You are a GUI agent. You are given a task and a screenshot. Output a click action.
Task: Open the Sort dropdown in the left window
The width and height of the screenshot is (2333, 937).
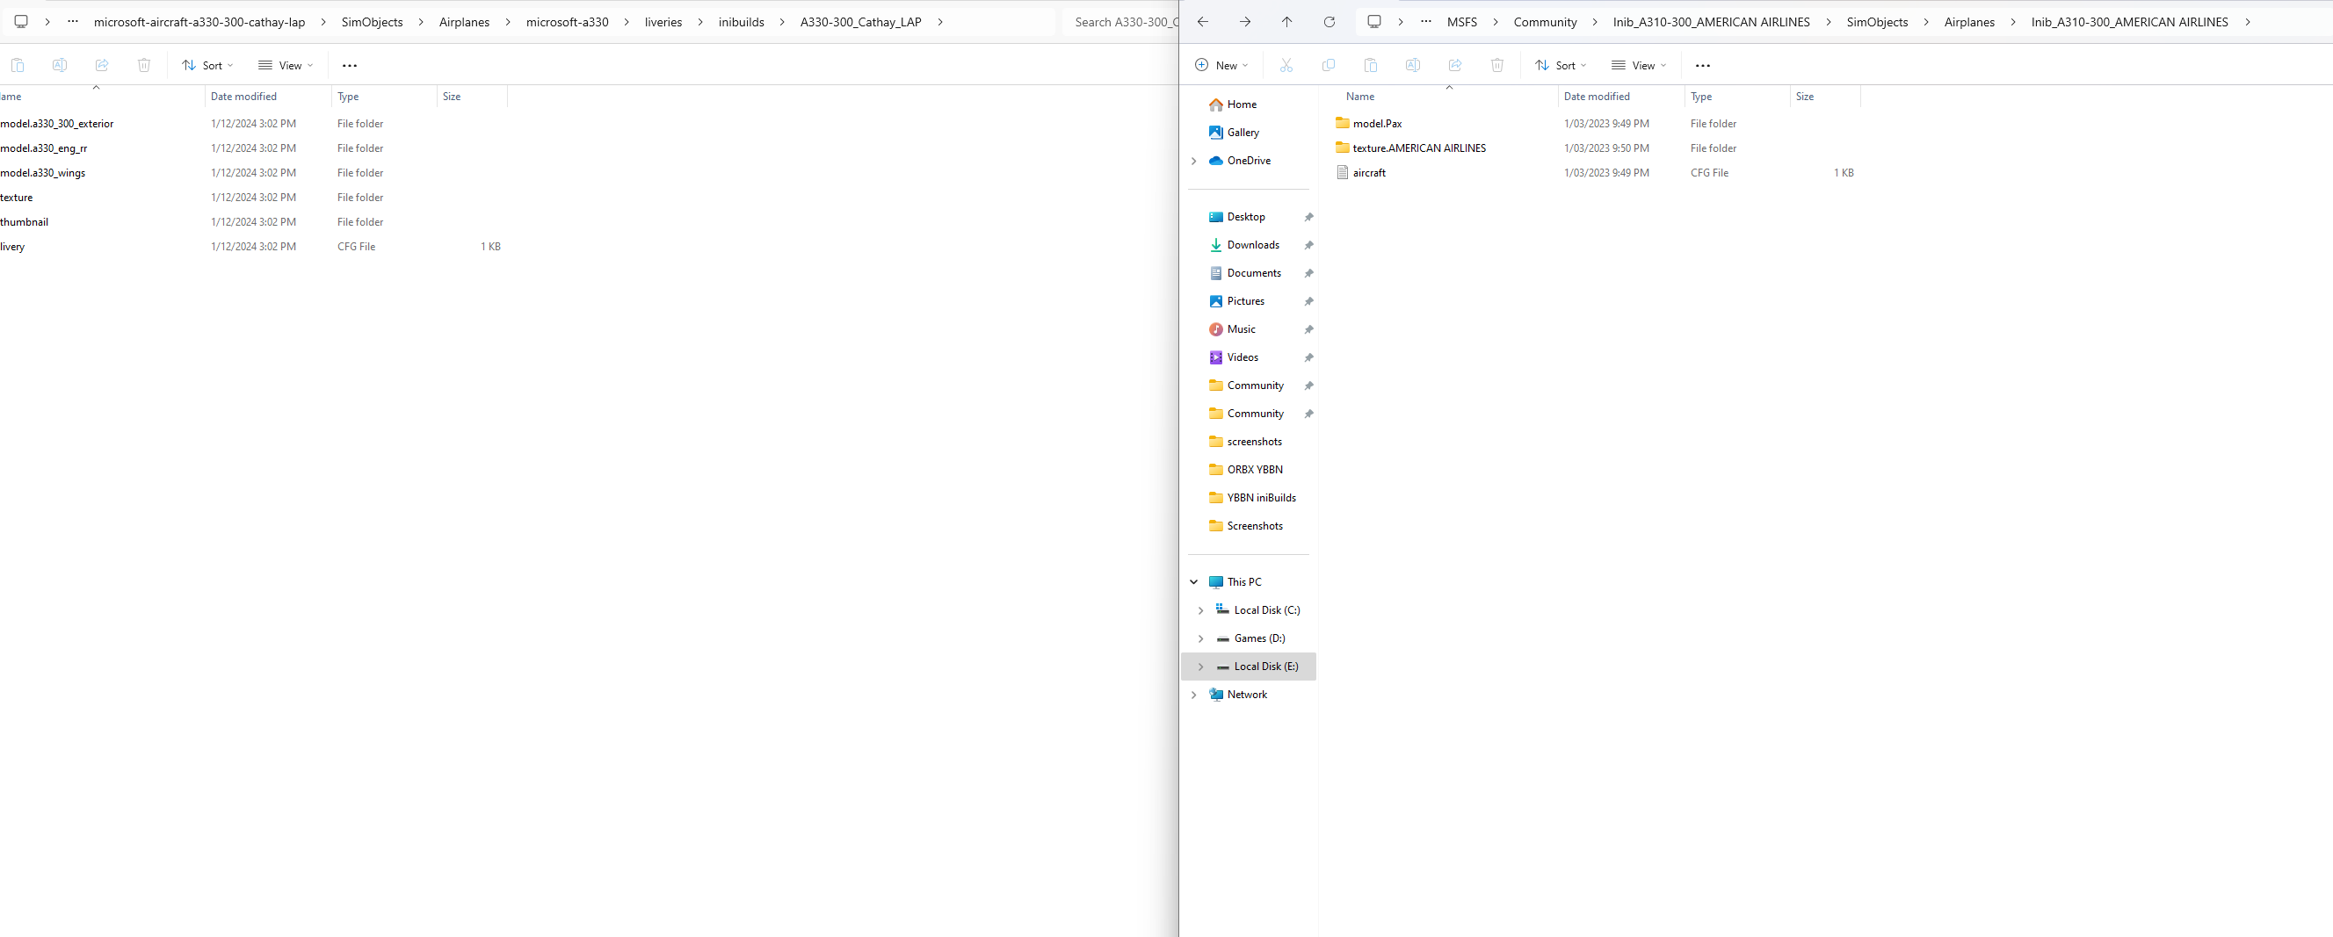click(207, 65)
